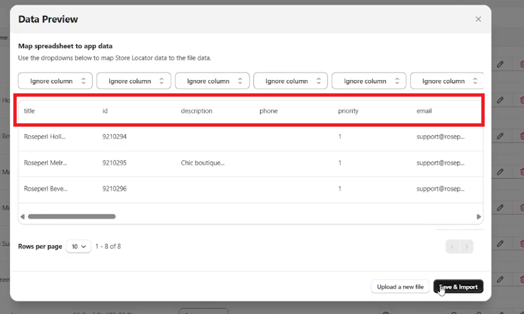Viewport: 524px width, 314px height.
Task: Select the title column header
Action: coord(29,111)
